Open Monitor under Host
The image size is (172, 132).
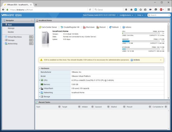pos(11,32)
